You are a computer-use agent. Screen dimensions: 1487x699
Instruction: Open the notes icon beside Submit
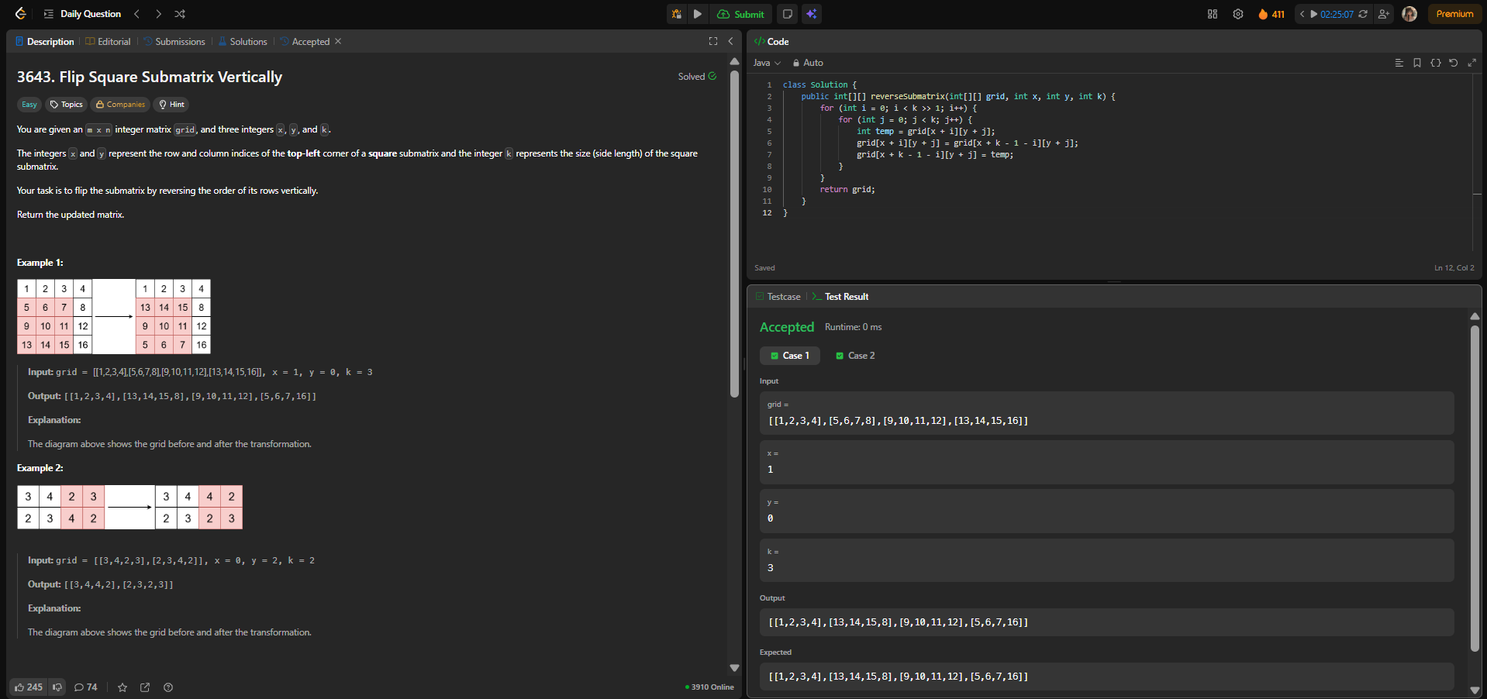pyautogui.click(x=788, y=14)
